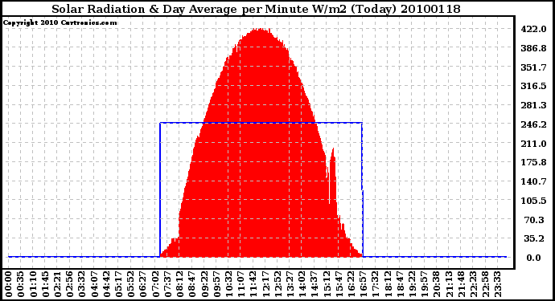Click the Copyright 2010 Cartronics.com text

60,22
